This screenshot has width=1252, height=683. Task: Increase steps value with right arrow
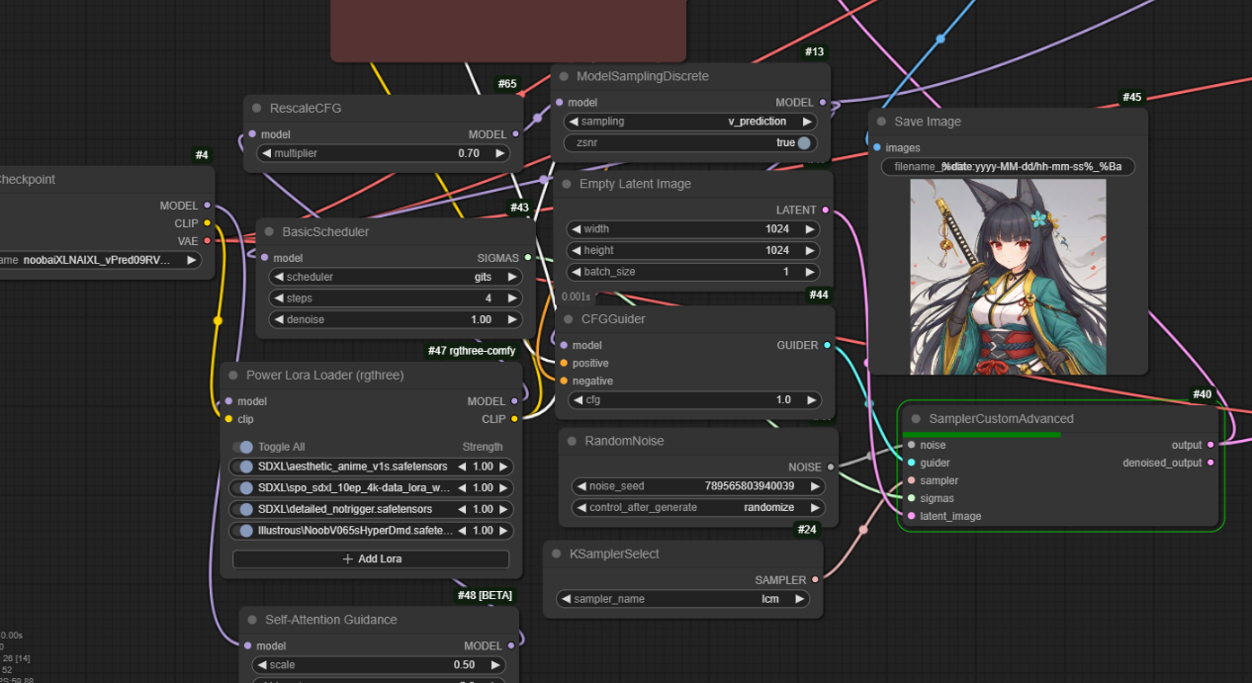coord(512,299)
